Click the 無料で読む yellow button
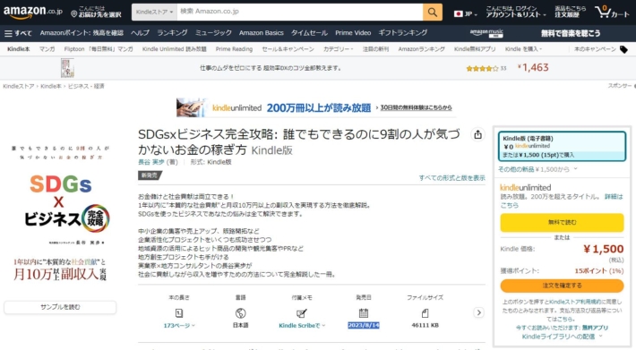This screenshot has width=636, height=350. coord(562,222)
